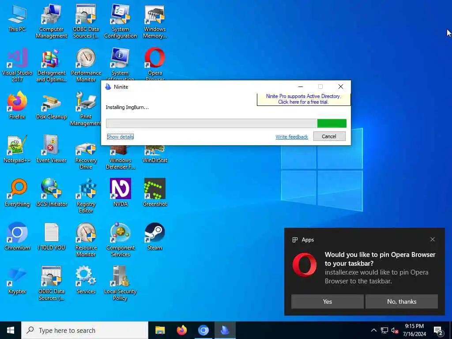
Task: Open the This PC desktop icon
Action: pyautogui.click(x=17, y=19)
